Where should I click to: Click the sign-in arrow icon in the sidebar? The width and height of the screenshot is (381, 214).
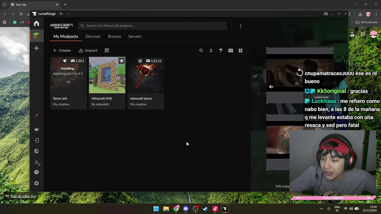pyautogui.click(x=36, y=140)
